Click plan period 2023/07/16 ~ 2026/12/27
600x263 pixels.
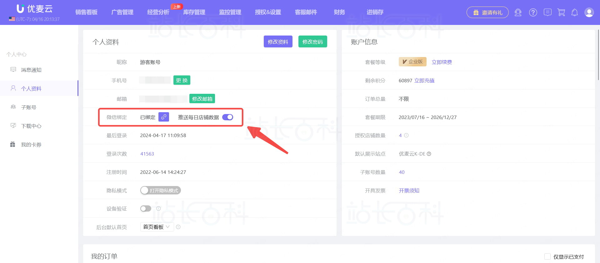coord(427,117)
